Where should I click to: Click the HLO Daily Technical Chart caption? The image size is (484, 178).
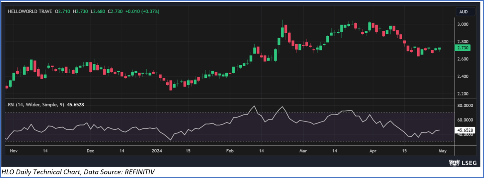point(78,172)
